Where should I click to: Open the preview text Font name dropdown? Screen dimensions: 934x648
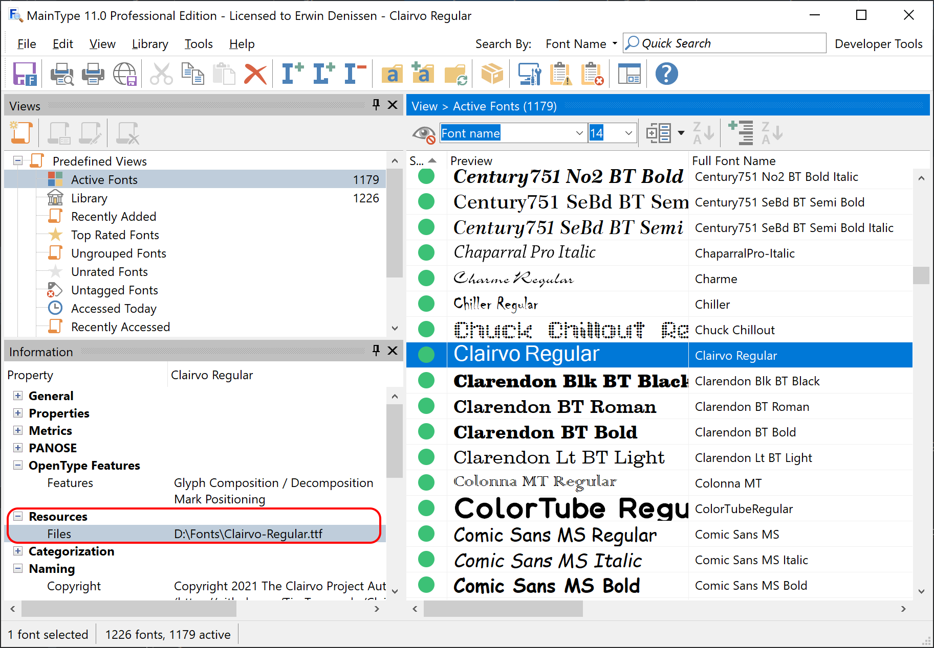point(579,133)
